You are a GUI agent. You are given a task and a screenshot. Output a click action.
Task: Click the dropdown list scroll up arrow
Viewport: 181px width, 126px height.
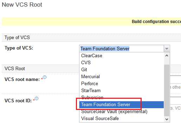[167, 56]
